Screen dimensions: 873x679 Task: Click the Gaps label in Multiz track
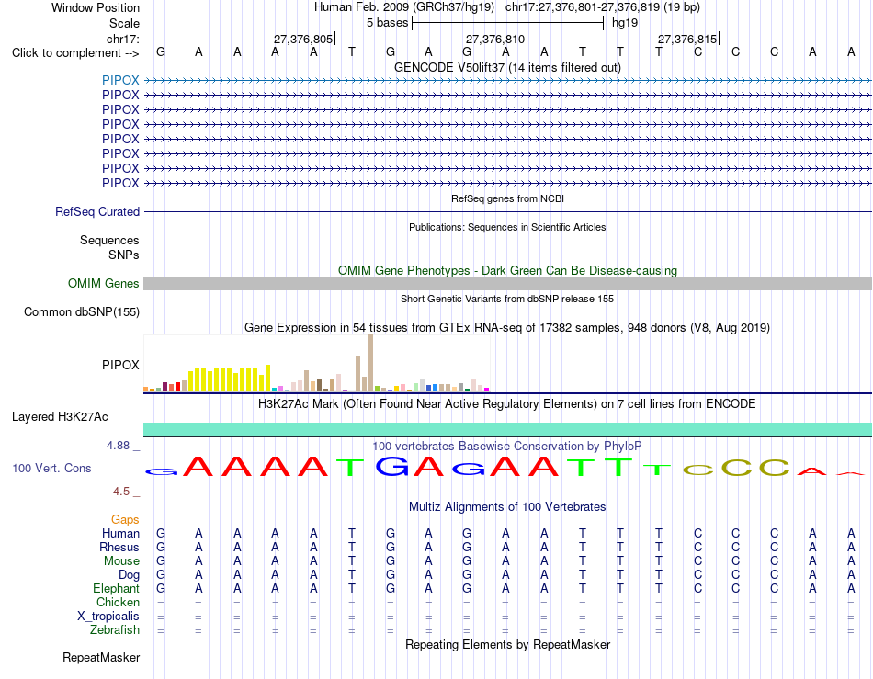pyautogui.click(x=125, y=519)
